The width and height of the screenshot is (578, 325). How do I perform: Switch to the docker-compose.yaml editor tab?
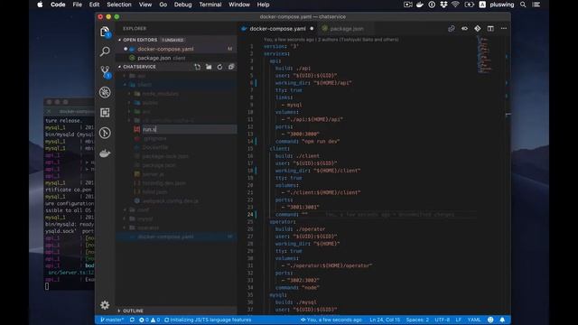(277, 28)
